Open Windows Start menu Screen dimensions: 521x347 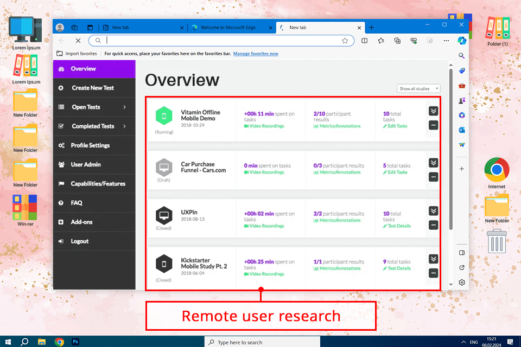pos(8,342)
